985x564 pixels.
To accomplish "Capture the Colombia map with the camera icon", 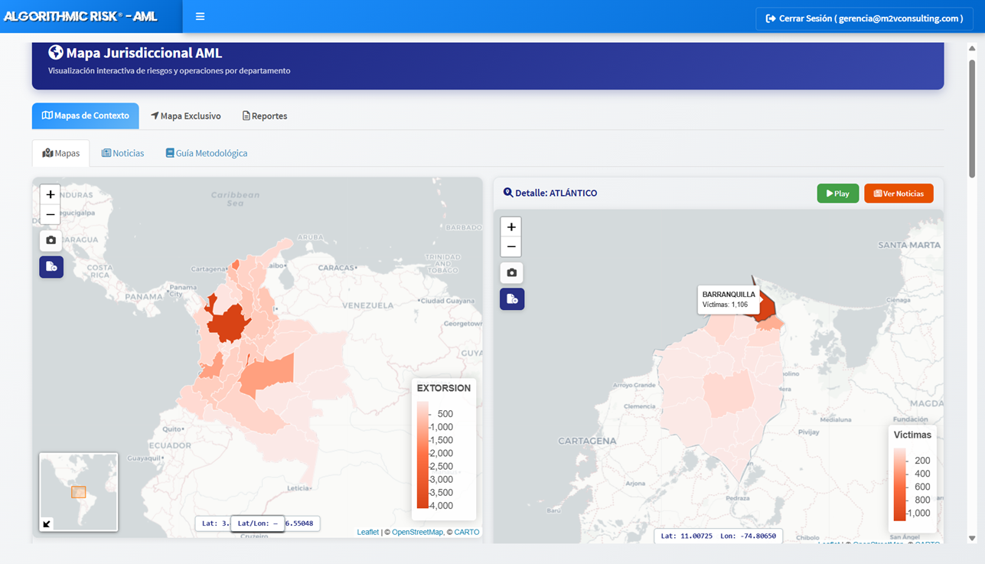I will click(51, 240).
